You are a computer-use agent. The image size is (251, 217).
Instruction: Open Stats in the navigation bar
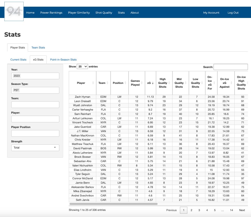pyautogui.click(x=121, y=13)
